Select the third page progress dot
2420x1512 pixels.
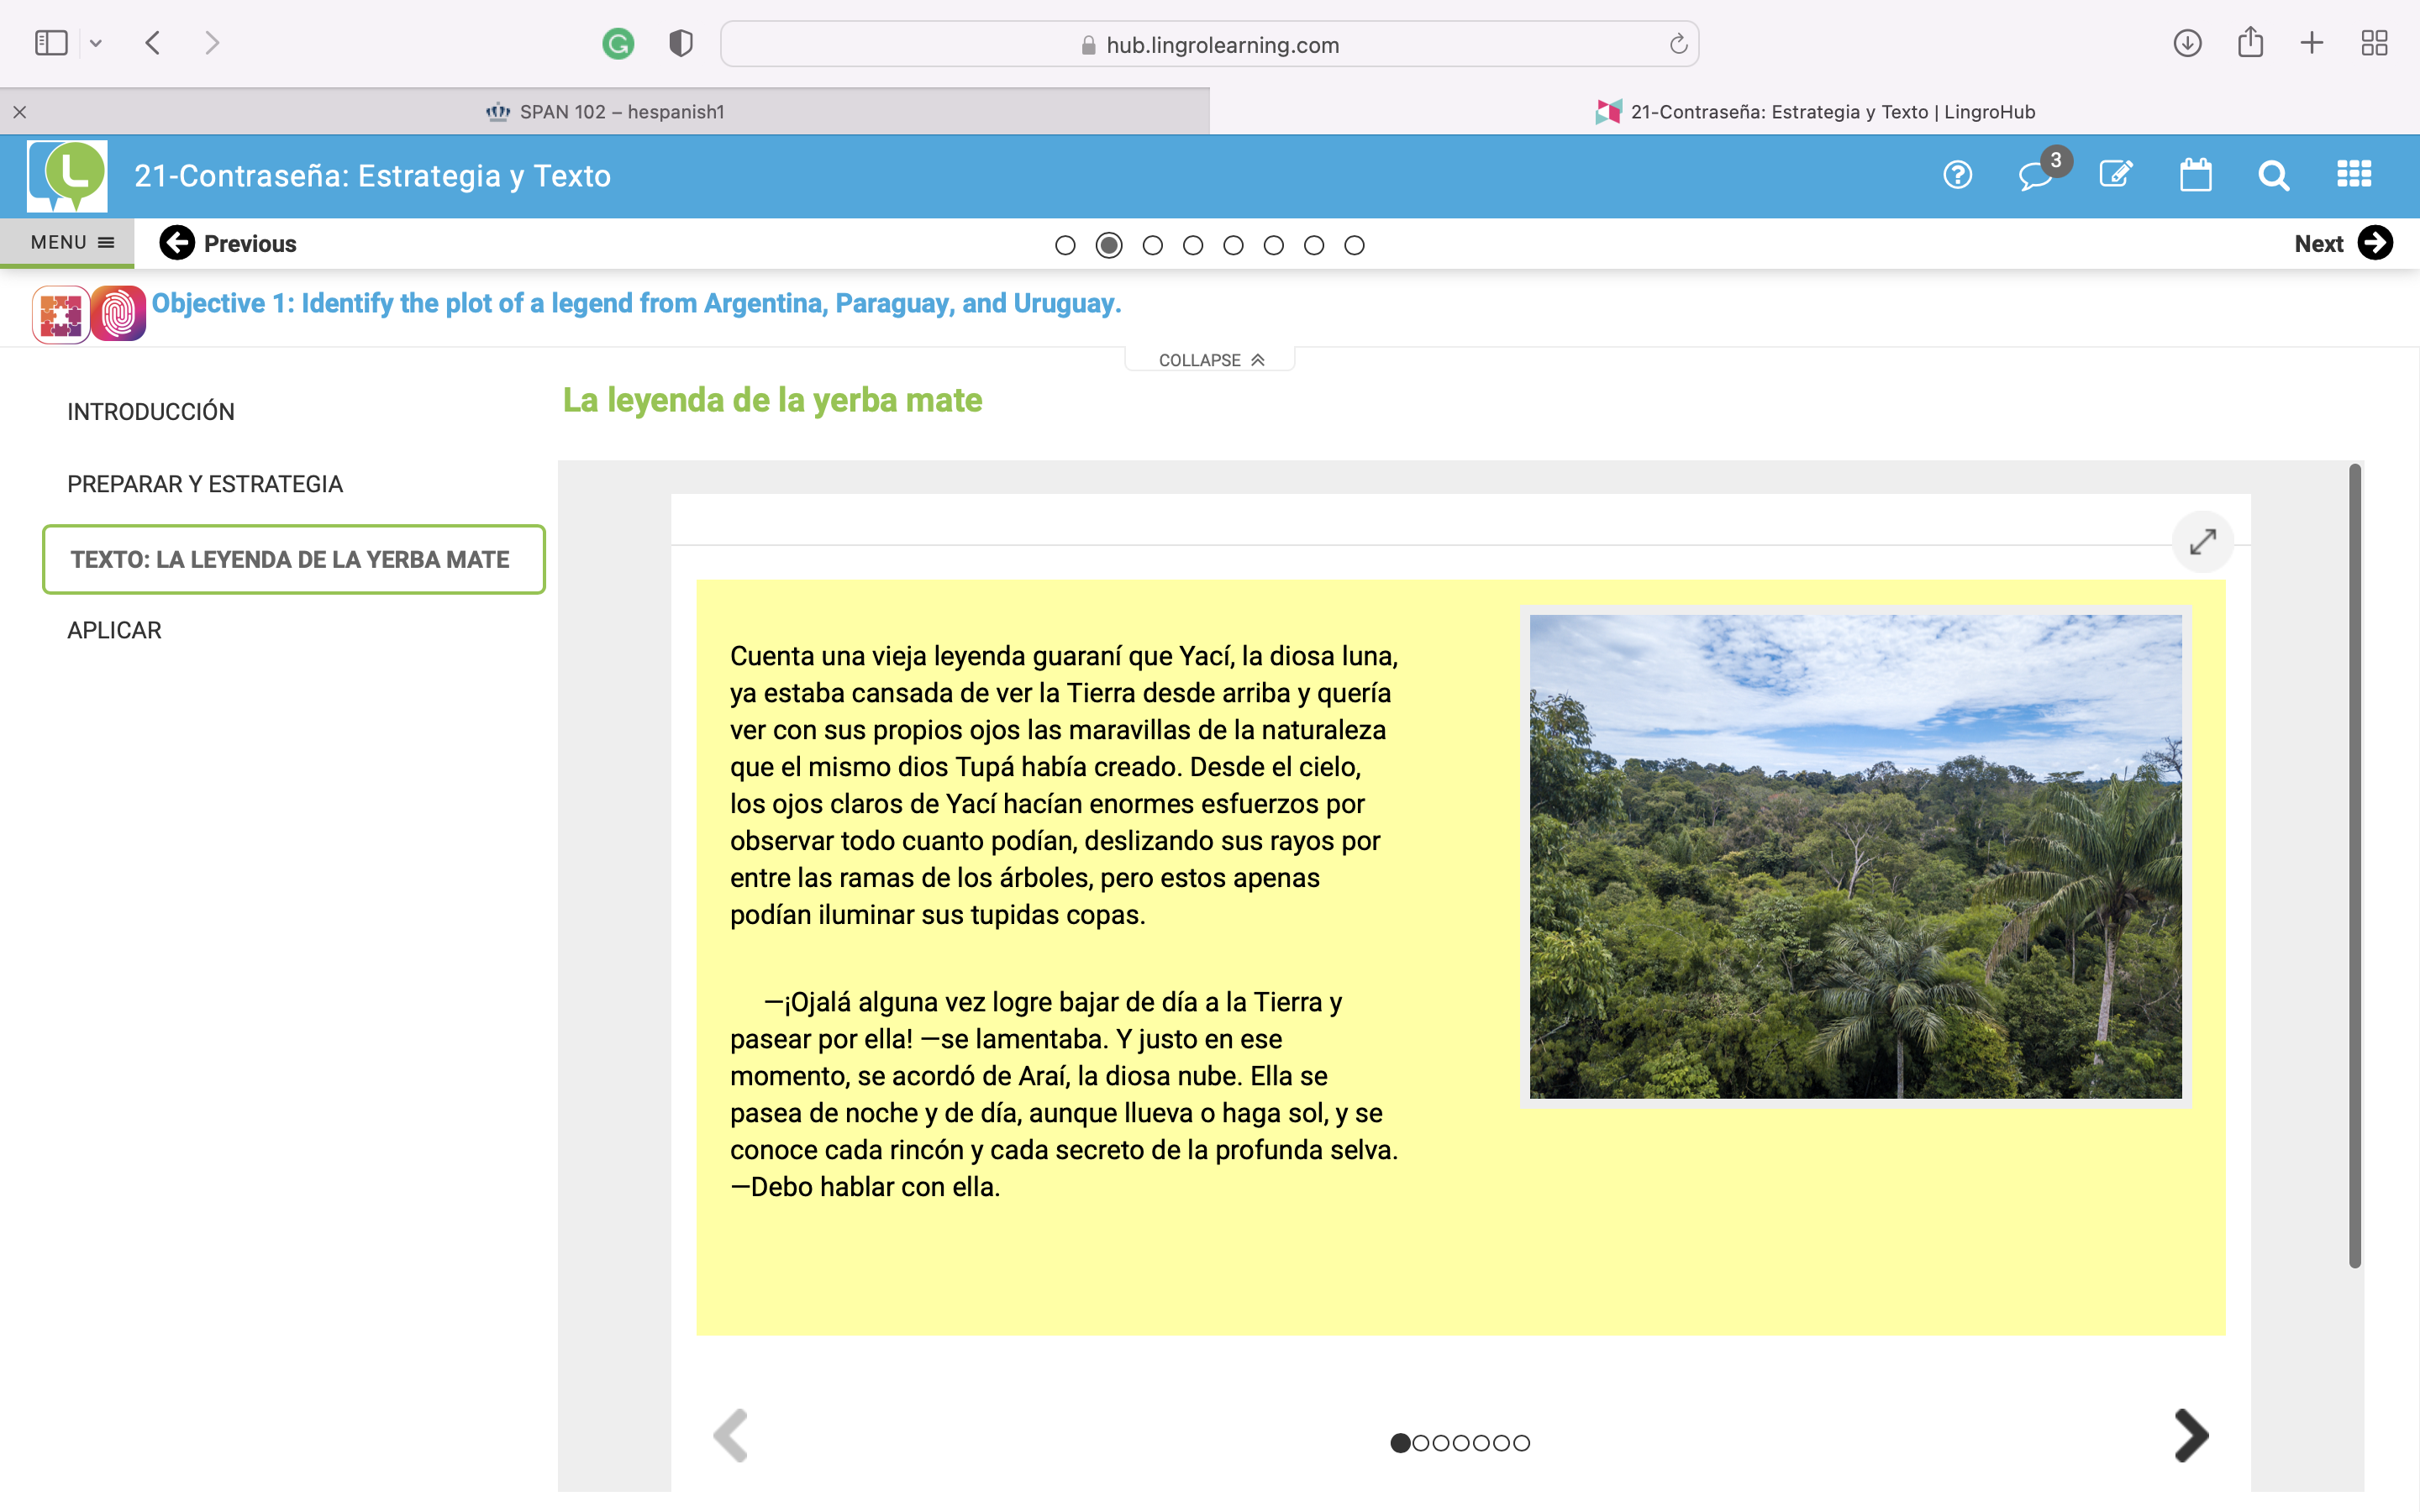tap(1153, 245)
